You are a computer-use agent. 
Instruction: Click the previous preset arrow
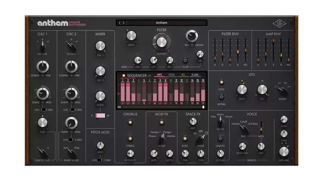tap(120, 23)
